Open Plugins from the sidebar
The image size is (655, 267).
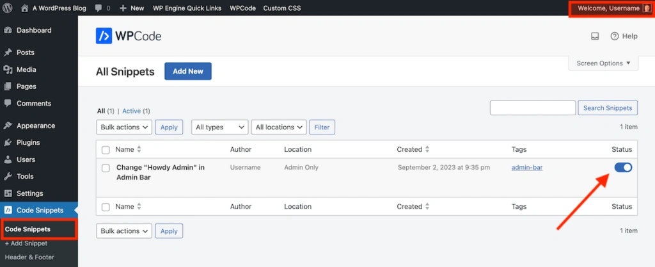click(28, 142)
